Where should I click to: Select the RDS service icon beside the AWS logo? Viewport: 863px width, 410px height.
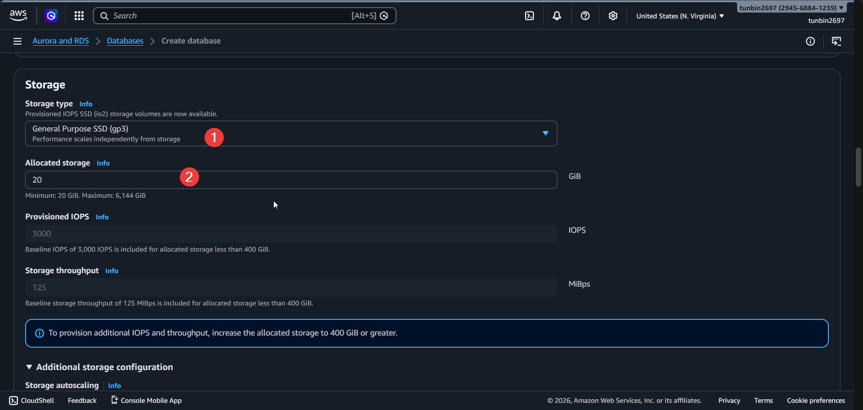pyautogui.click(x=51, y=16)
